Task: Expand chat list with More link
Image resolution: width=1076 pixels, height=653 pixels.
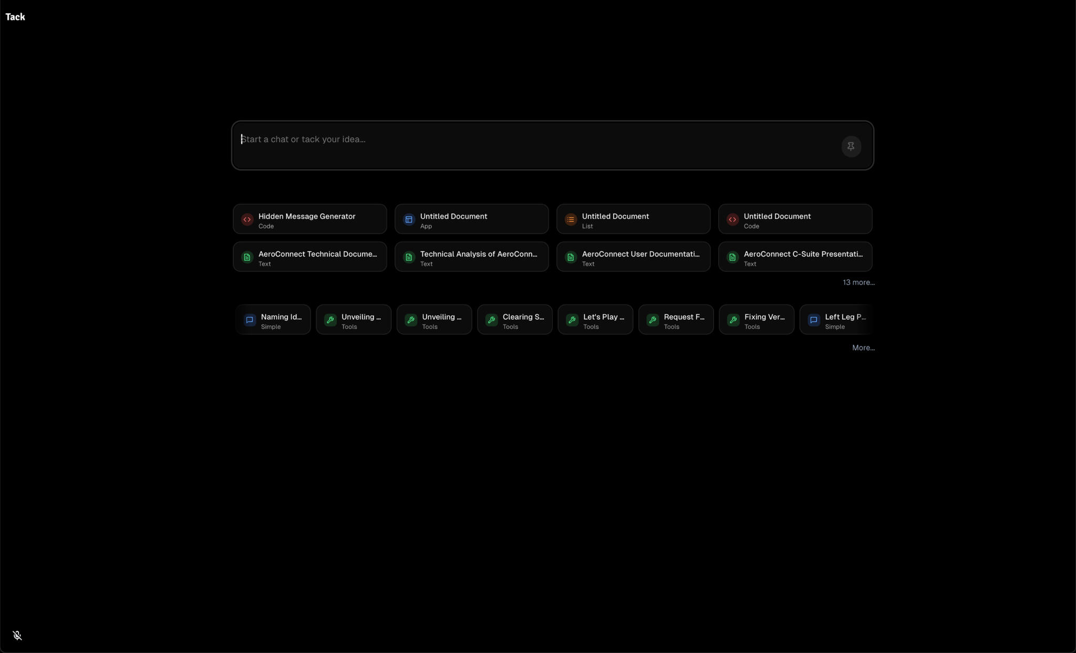Action: (863, 348)
